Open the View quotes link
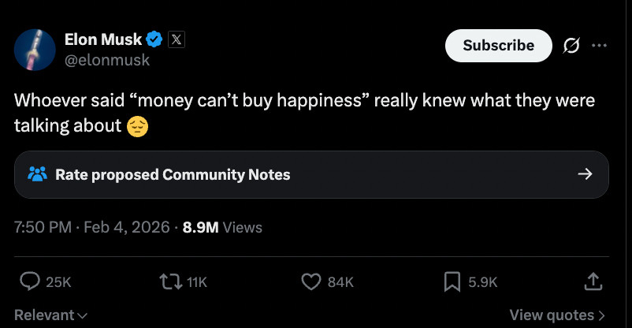 point(557,315)
